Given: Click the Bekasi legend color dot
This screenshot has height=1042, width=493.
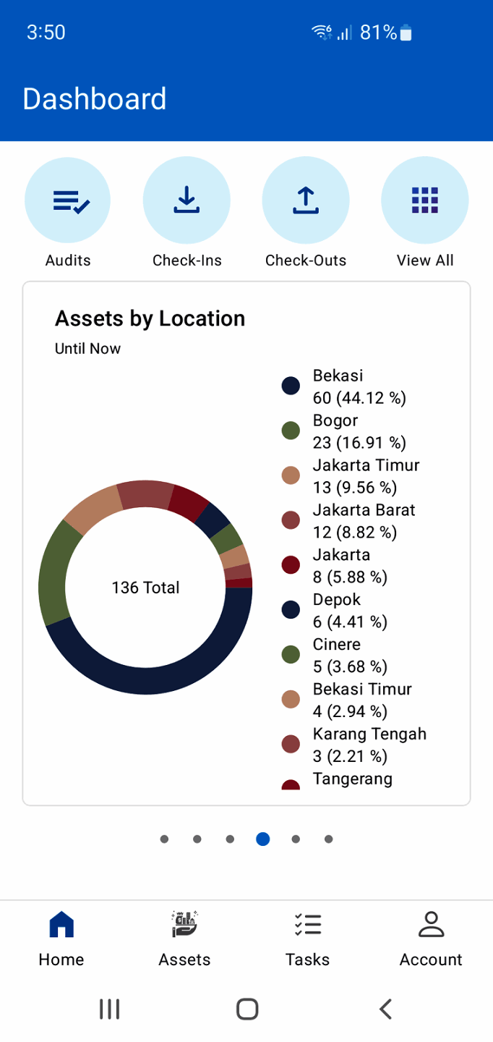Looking at the screenshot, I should 291,386.
